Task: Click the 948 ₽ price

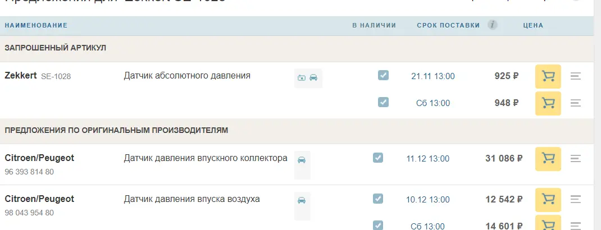Action: click(507, 103)
